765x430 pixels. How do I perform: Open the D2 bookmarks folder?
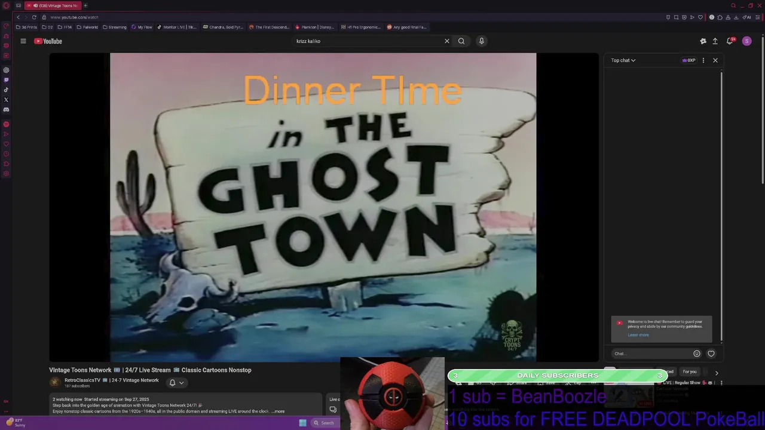(x=47, y=27)
